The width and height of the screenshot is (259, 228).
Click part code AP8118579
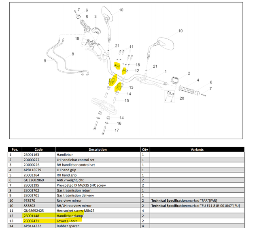click(x=32, y=170)
